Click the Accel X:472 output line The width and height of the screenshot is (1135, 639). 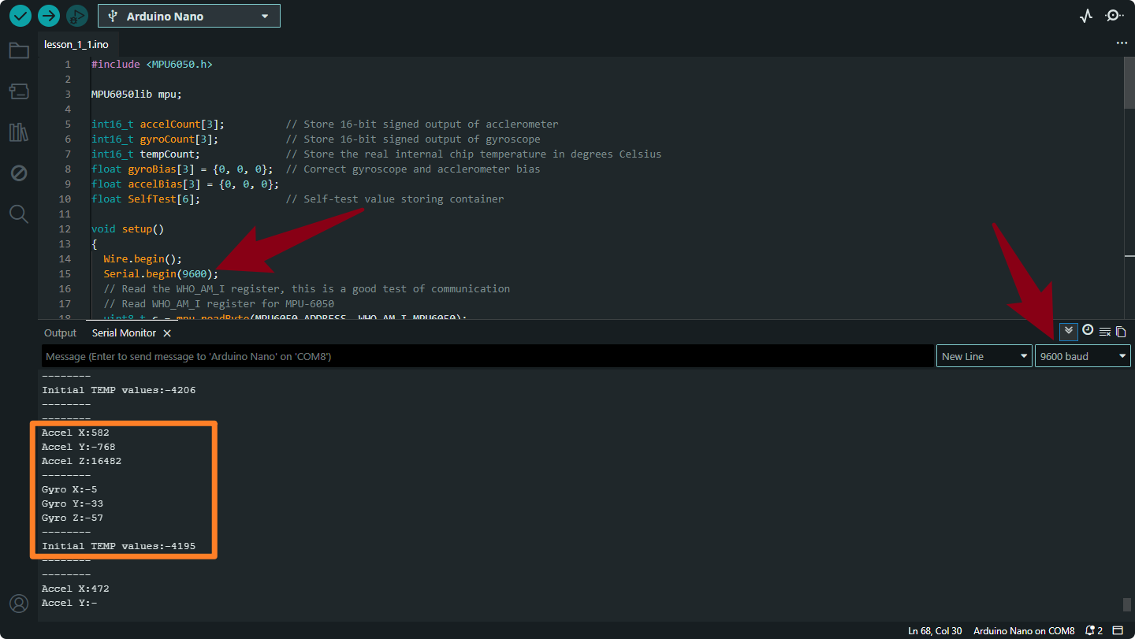(x=76, y=589)
